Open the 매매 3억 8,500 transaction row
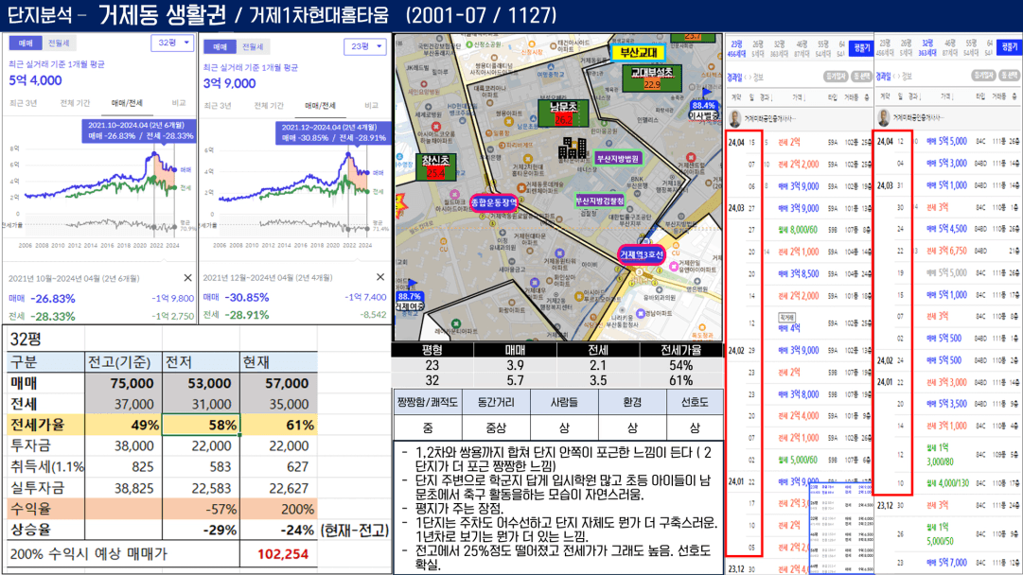Screen dimensions: 1023x575 [801, 274]
